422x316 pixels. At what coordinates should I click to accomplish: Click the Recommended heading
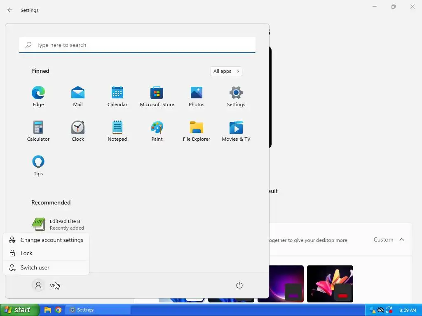(x=51, y=202)
